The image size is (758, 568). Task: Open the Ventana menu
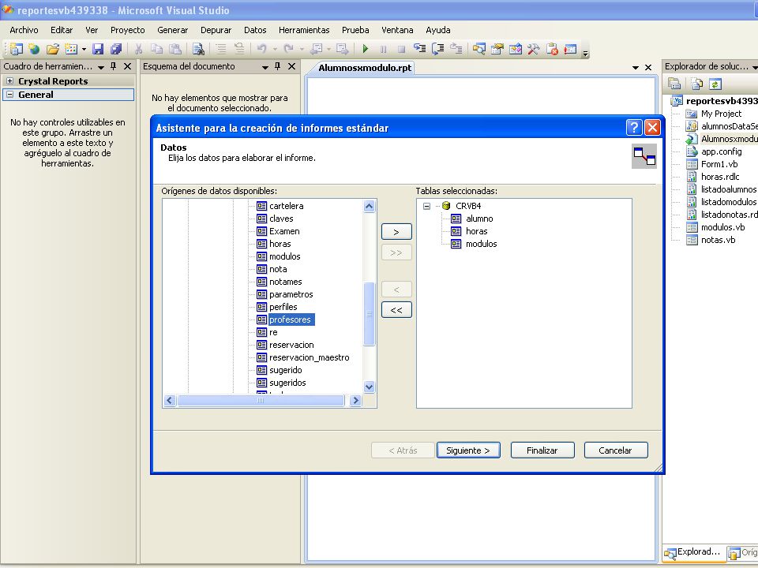pos(397,30)
